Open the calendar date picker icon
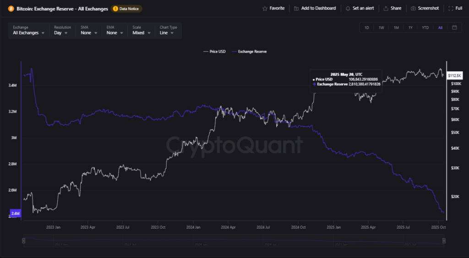Viewport: 469px width, 258px height. click(454, 27)
